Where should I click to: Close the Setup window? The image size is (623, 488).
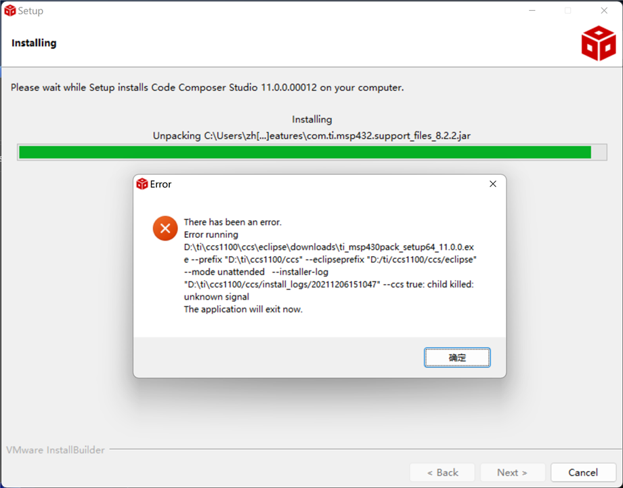[604, 11]
